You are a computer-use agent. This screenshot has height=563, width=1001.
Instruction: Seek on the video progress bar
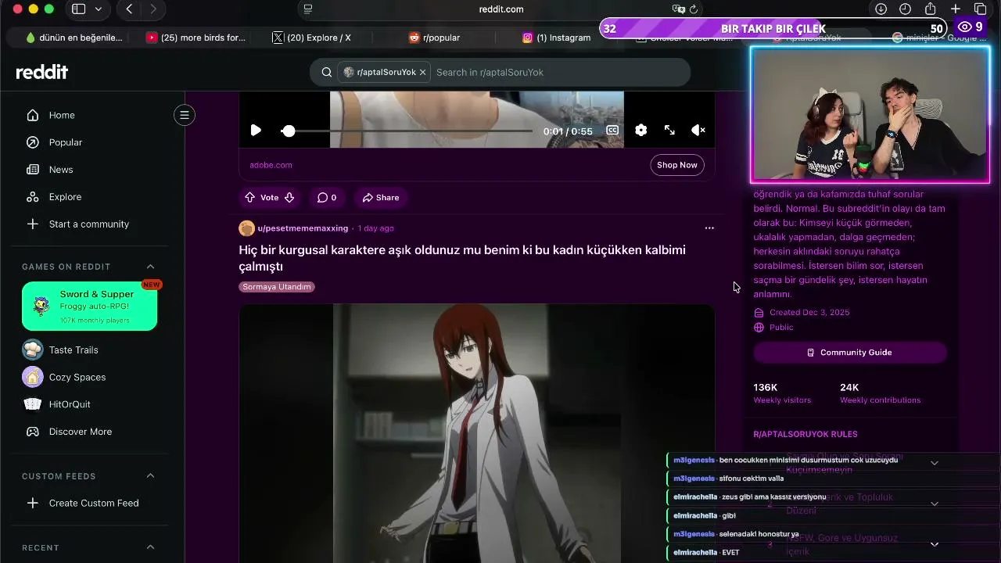click(x=408, y=131)
